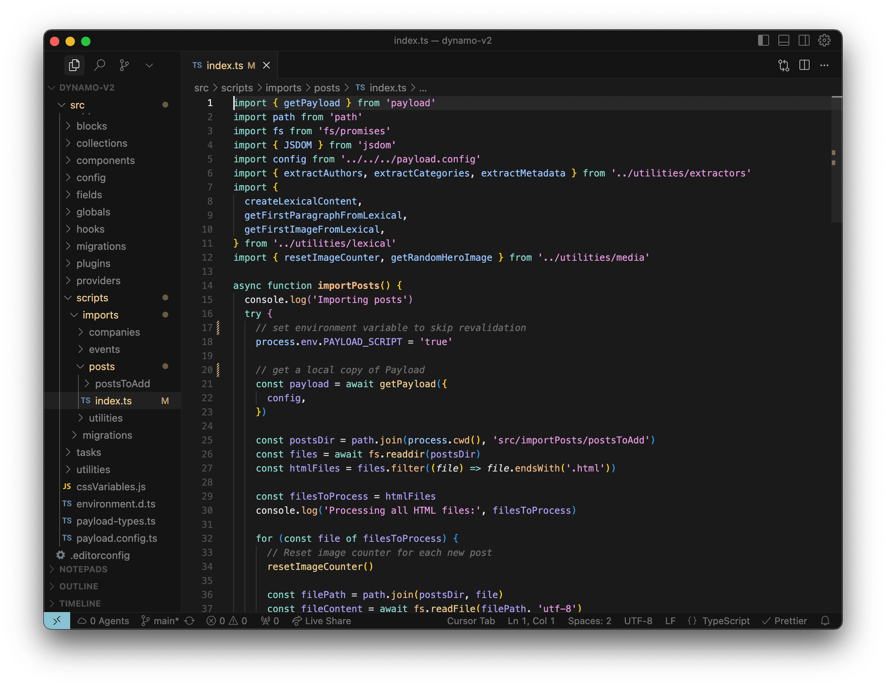
Task: Open the remote window indicator in status bar
Action: (57, 621)
